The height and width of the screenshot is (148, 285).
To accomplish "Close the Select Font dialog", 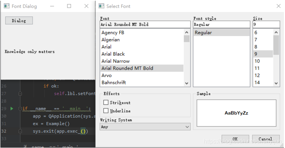I will pyautogui.click(x=278, y=6).
